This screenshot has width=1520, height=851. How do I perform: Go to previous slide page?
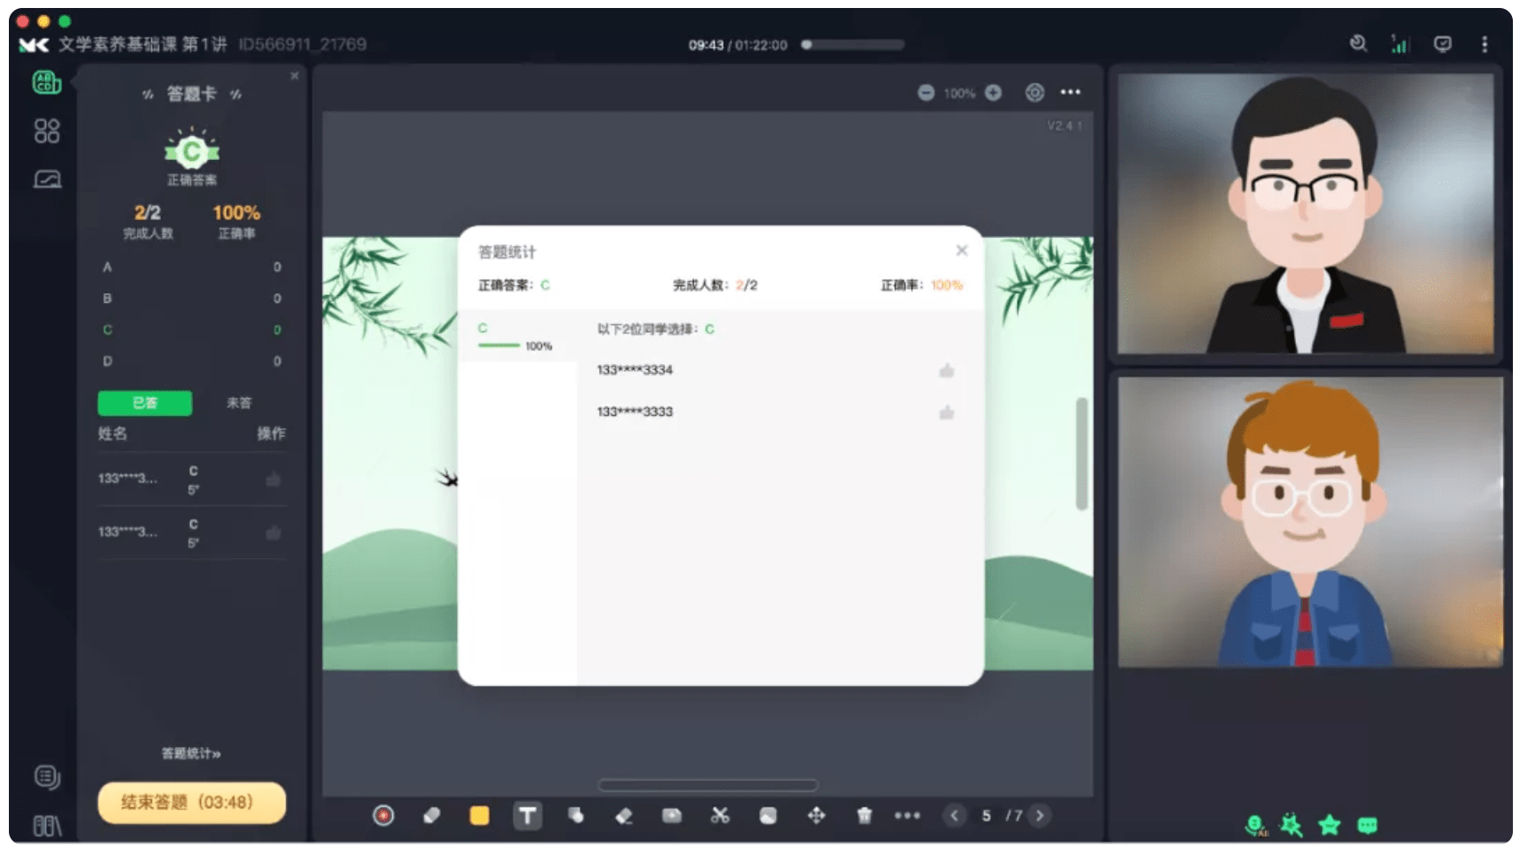tap(955, 815)
